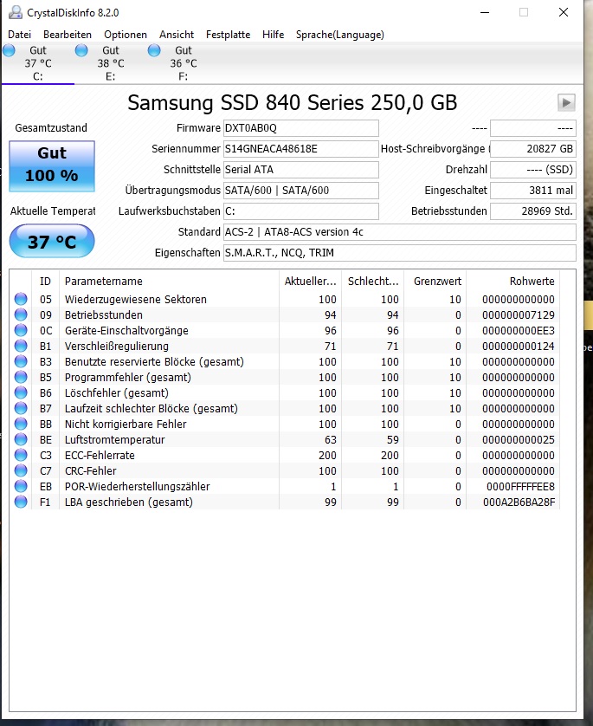
Task: Click the CrystalDiskInfo app icon in title bar
Action: pos(16,12)
